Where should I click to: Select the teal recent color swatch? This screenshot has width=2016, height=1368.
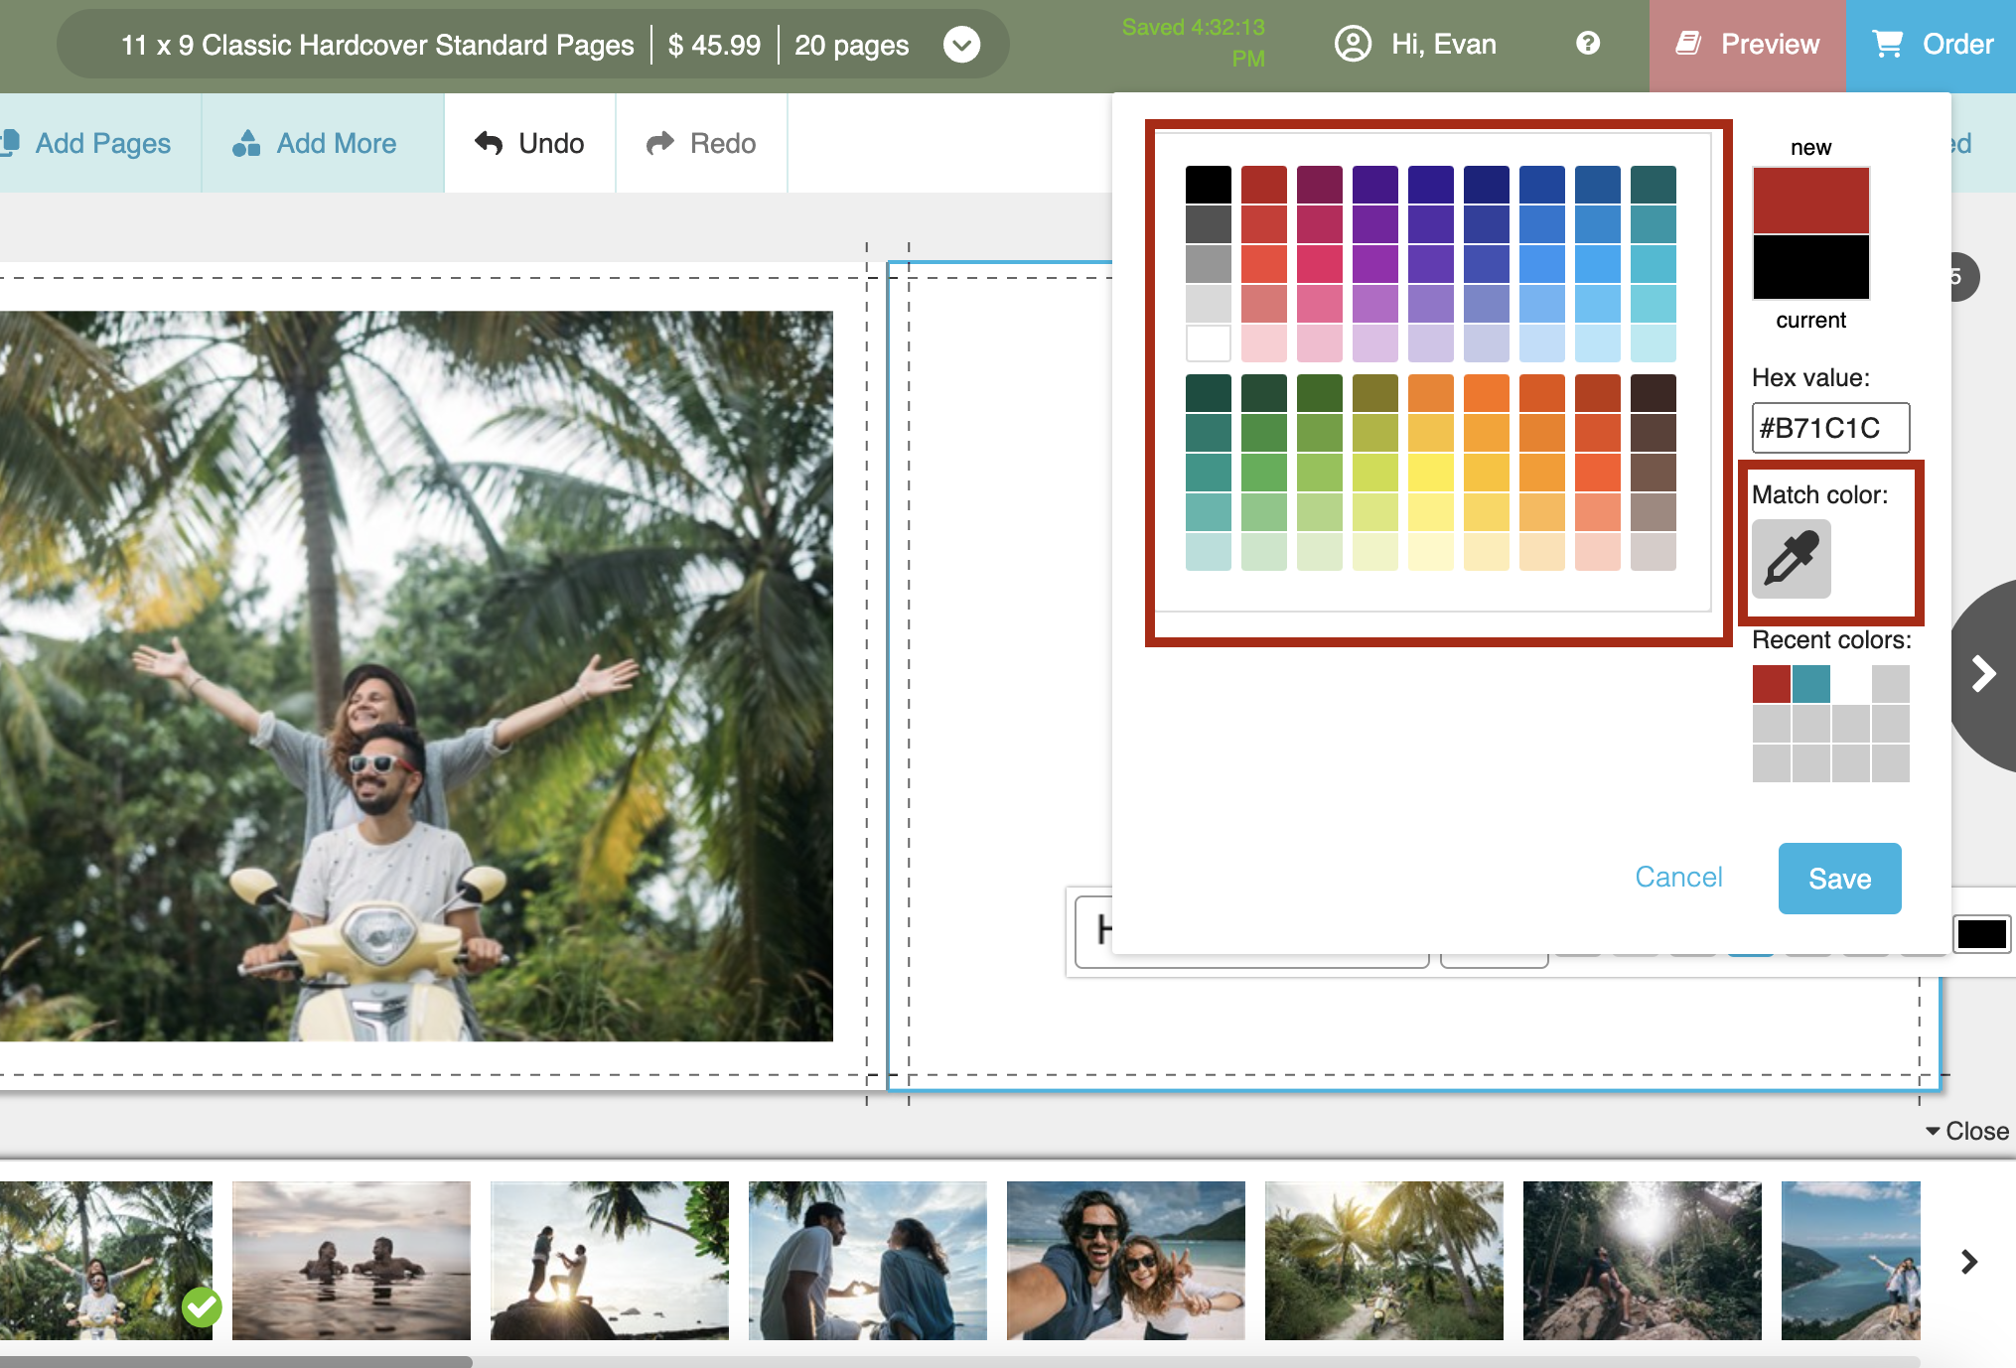1810,684
